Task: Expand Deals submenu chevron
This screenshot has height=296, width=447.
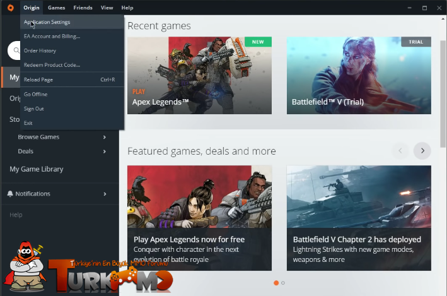Action: click(105, 151)
